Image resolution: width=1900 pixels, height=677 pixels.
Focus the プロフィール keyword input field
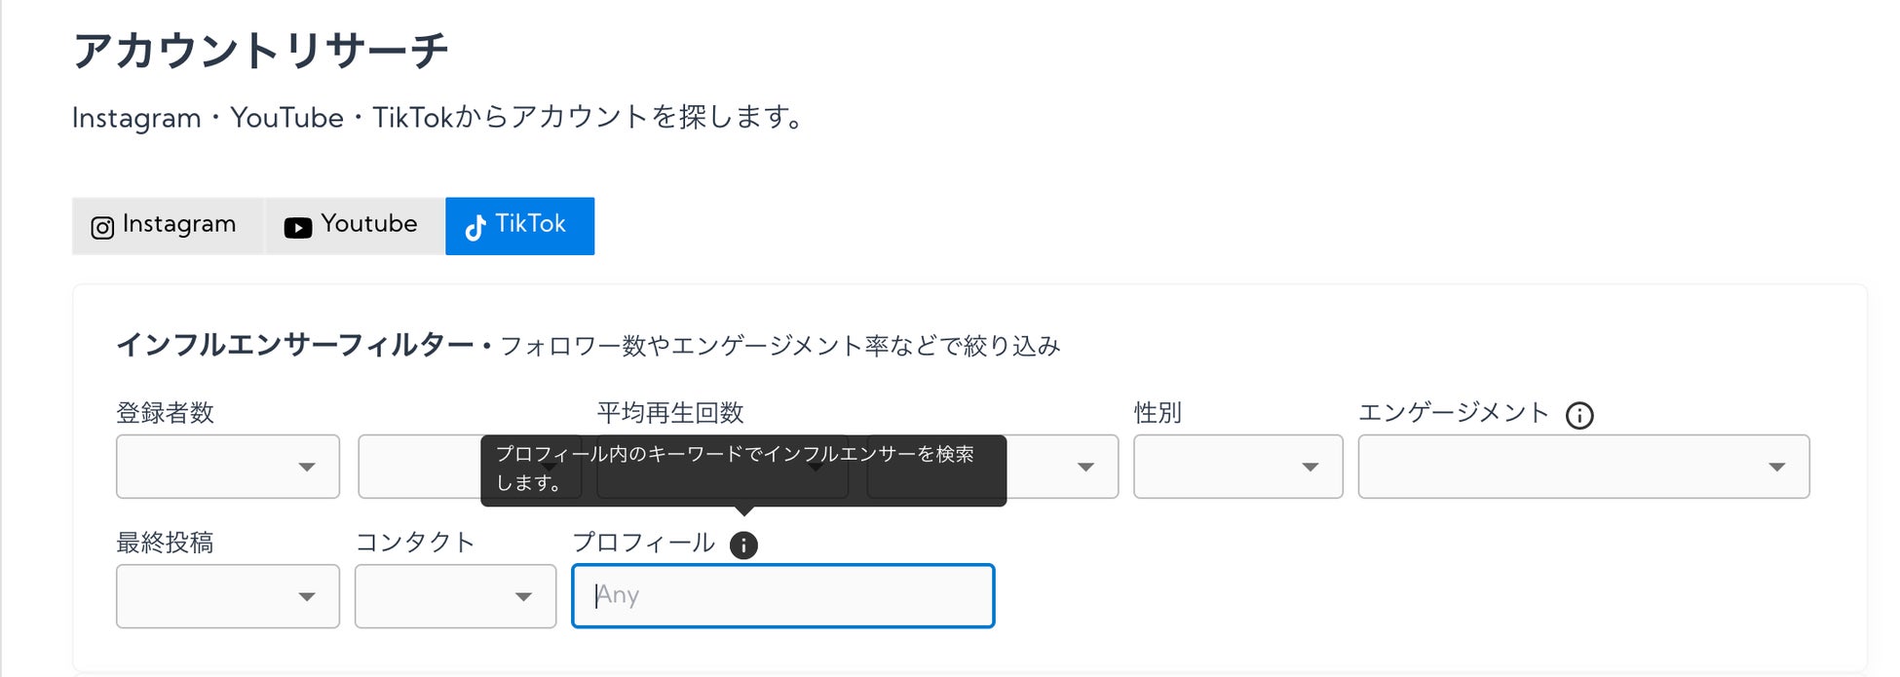pos(782,596)
